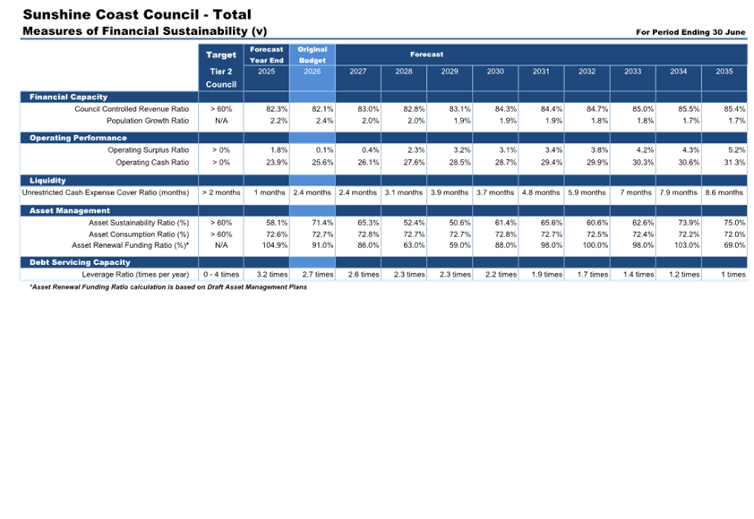Click the Sunshine Coast Council - Total title
The height and width of the screenshot is (519, 754).
point(136,15)
